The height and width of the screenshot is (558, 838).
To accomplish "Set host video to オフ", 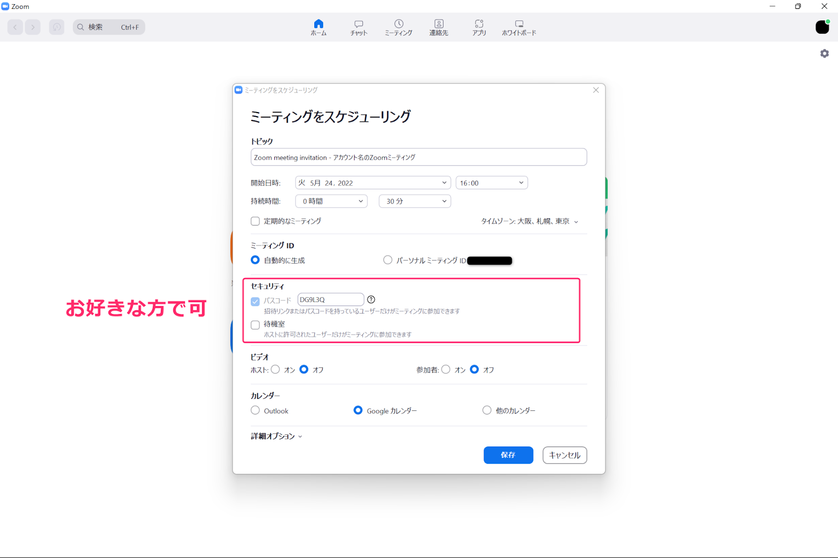I will [304, 369].
